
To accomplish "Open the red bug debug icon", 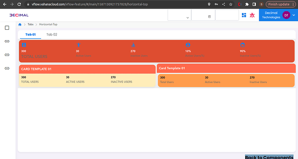I will [x=252, y=15].
